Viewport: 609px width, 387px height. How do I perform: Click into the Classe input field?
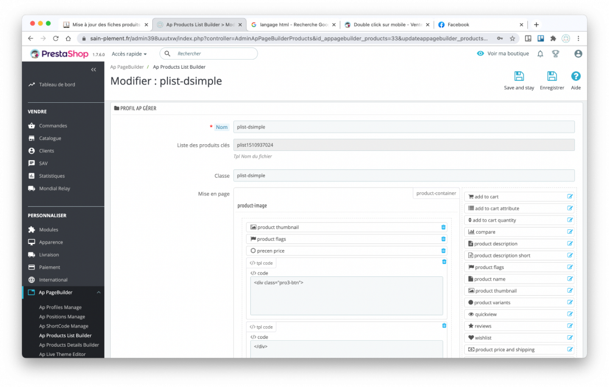tap(404, 175)
